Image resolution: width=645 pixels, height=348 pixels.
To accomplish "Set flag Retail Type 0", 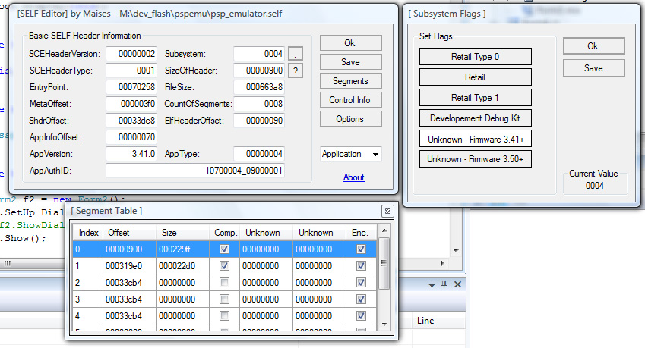I will tap(475, 57).
